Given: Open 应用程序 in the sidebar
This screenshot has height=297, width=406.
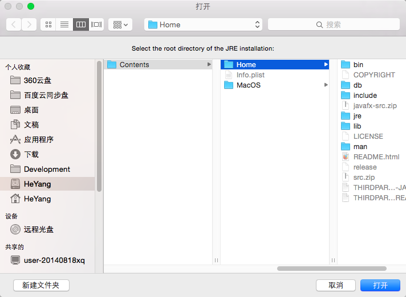Looking at the screenshot, I should 47,139.
